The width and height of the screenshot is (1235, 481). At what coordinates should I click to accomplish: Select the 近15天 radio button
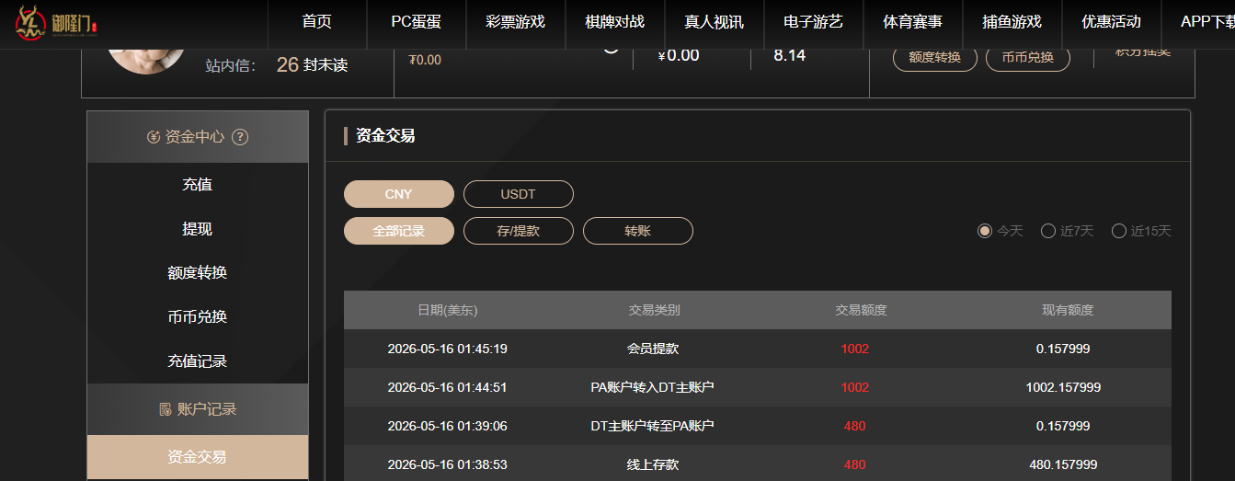tap(1119, 231)
